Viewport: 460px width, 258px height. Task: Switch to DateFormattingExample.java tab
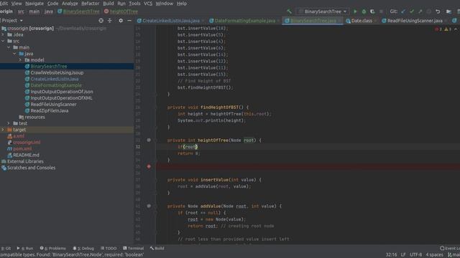(x=245, y=21)
